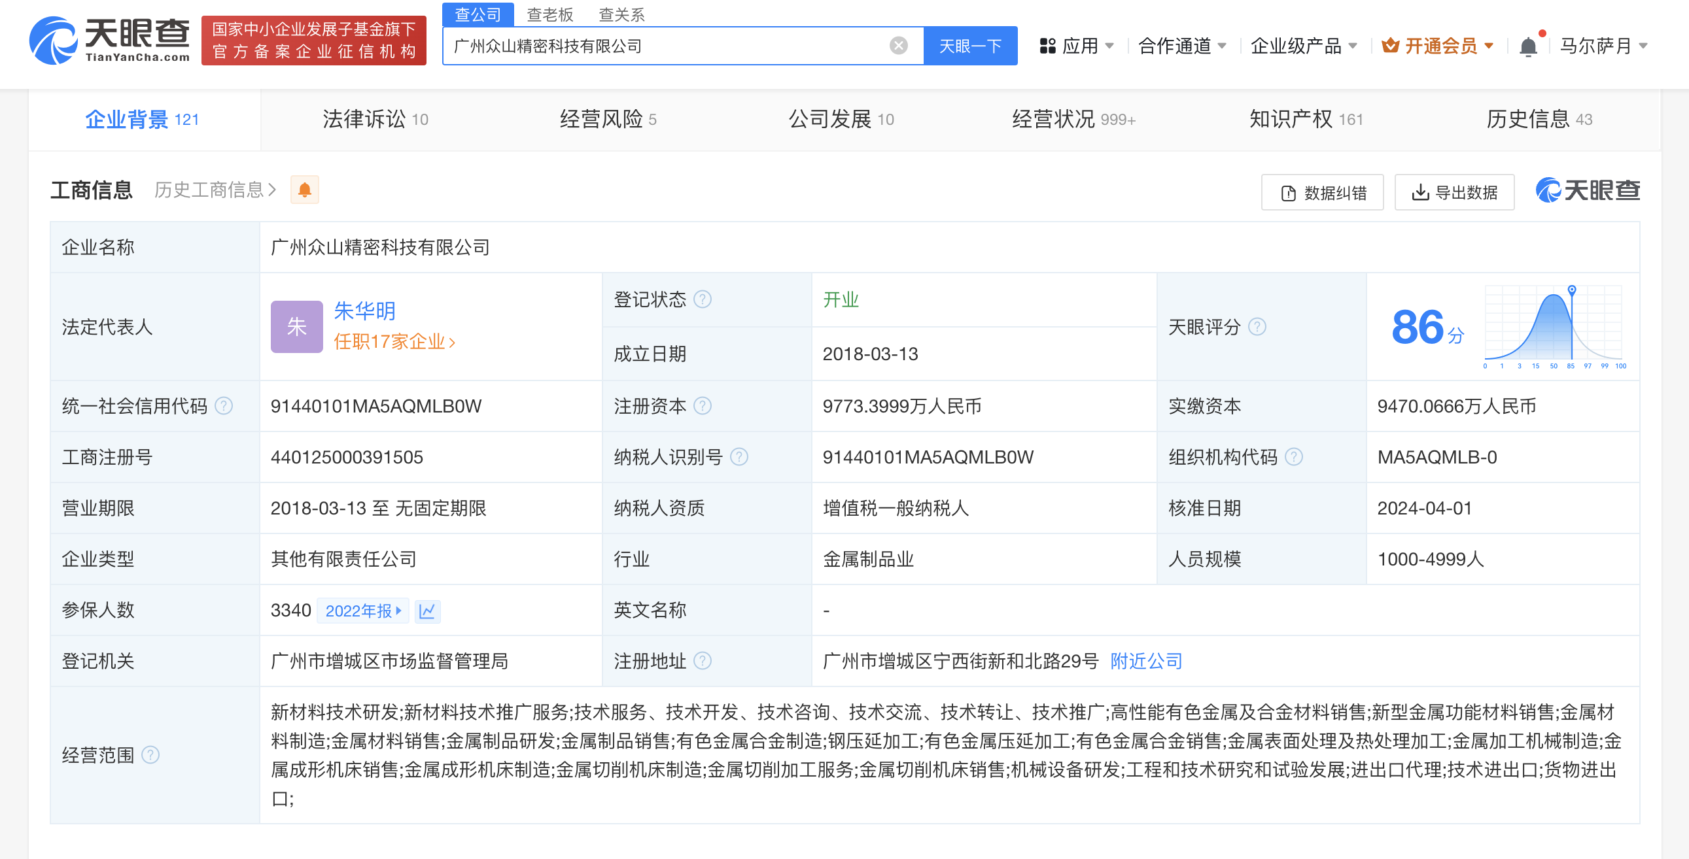Click the help icon next to 天眼评分

1257,327
